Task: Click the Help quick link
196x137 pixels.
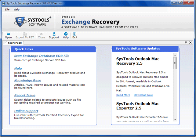Action: tap(18, 68)
